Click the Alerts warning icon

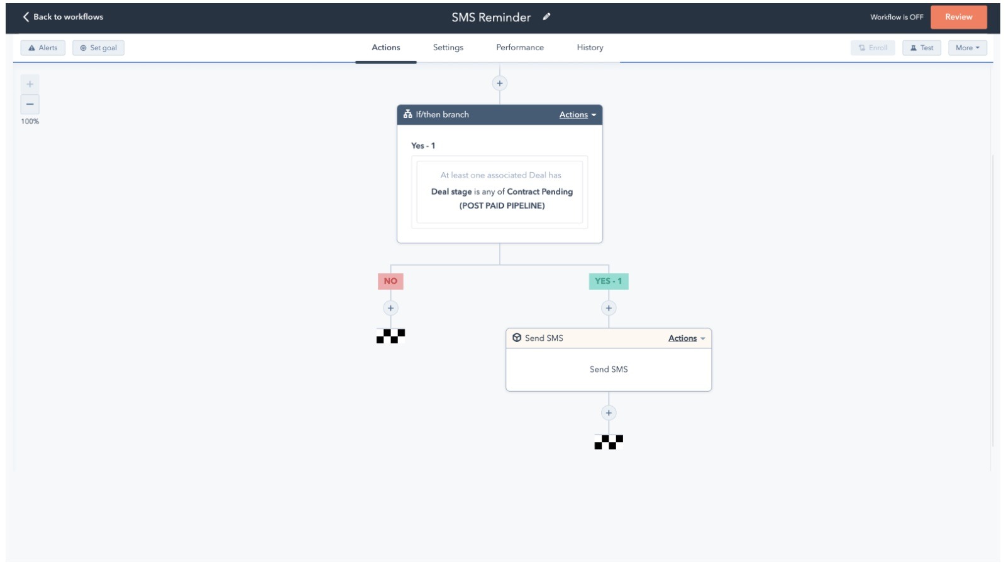point(32,47)
